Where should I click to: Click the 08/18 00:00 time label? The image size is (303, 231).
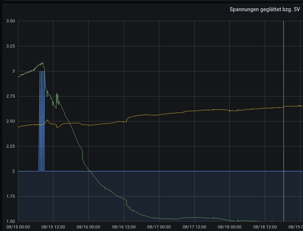click(x=229, y=227)
